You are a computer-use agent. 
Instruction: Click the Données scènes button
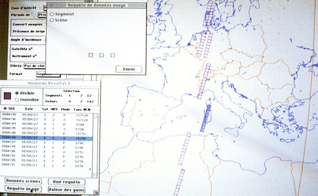[23, 181]
